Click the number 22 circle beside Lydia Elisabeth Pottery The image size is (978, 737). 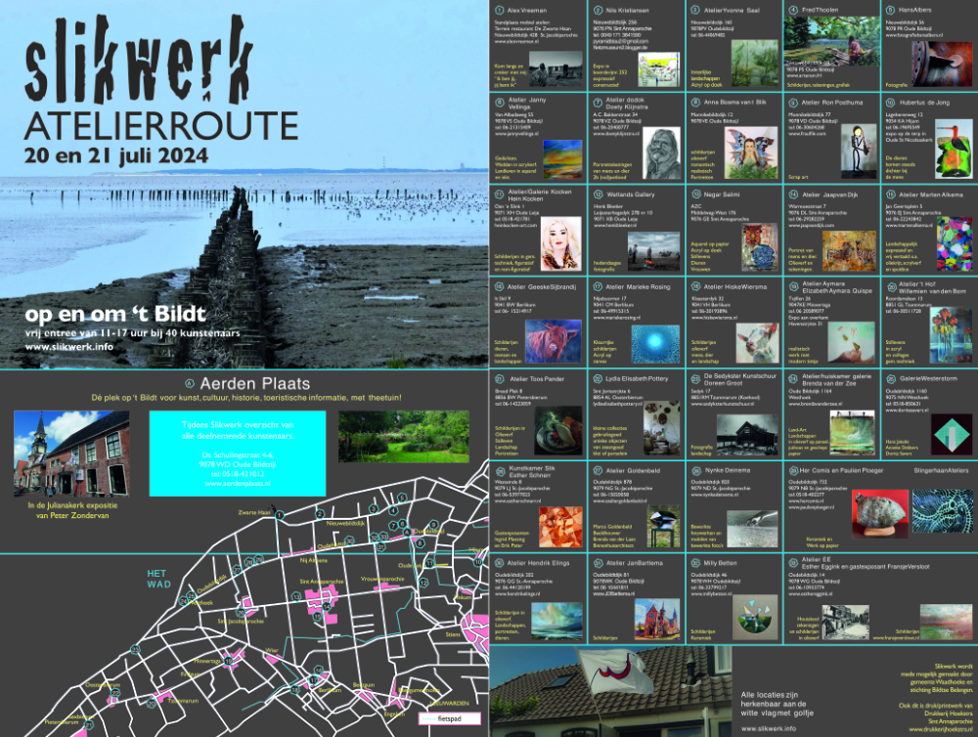coord(598,378)
